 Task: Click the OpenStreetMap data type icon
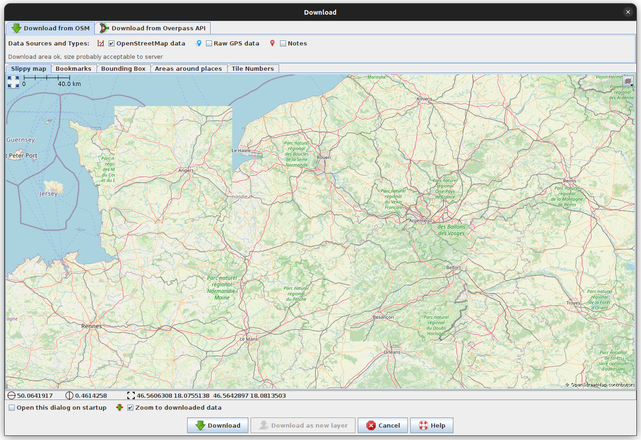coord(101,43)
